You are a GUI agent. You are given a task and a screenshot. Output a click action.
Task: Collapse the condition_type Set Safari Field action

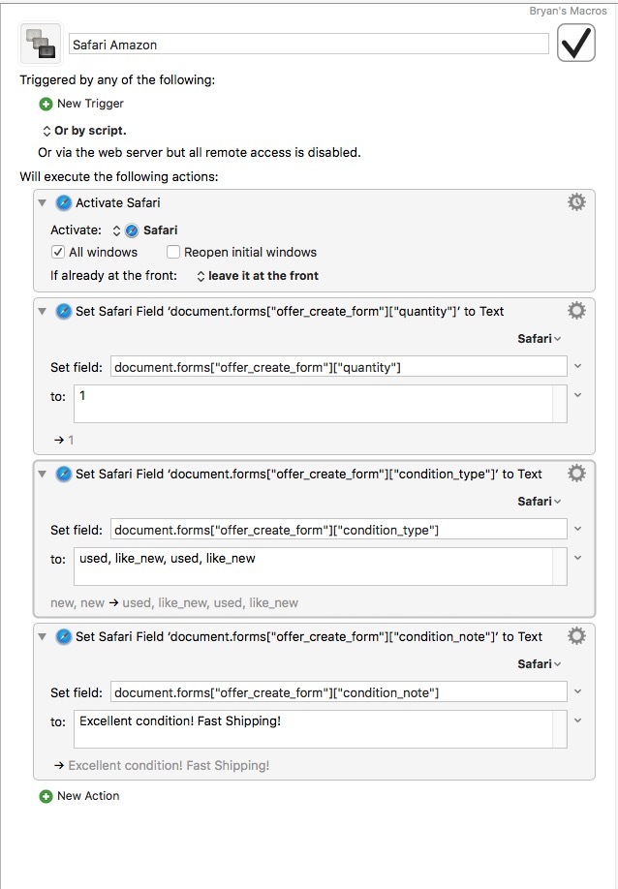click(x=42, y=474)
